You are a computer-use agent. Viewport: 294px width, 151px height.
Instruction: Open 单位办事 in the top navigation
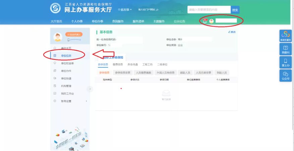tap(97, 21)
